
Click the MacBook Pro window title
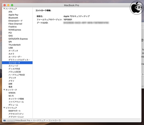click(72, 5)
